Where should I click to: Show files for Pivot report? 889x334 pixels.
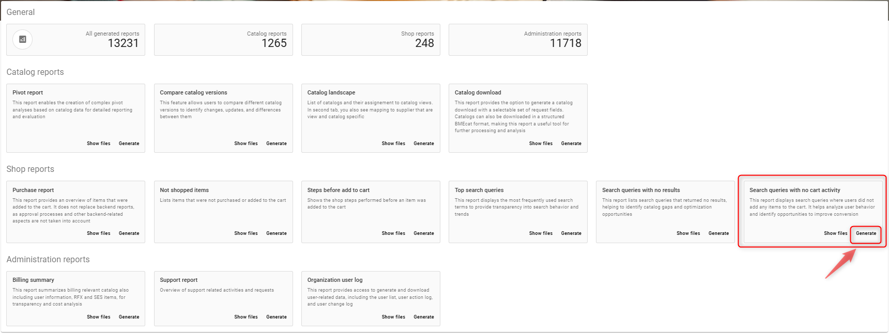click(98, 144)
